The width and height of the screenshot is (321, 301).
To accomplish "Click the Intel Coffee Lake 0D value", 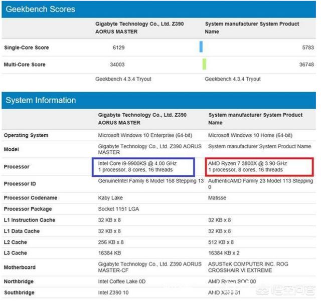I will point(122,281).
